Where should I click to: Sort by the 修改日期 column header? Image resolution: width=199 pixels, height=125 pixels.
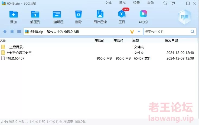(171, 41)
